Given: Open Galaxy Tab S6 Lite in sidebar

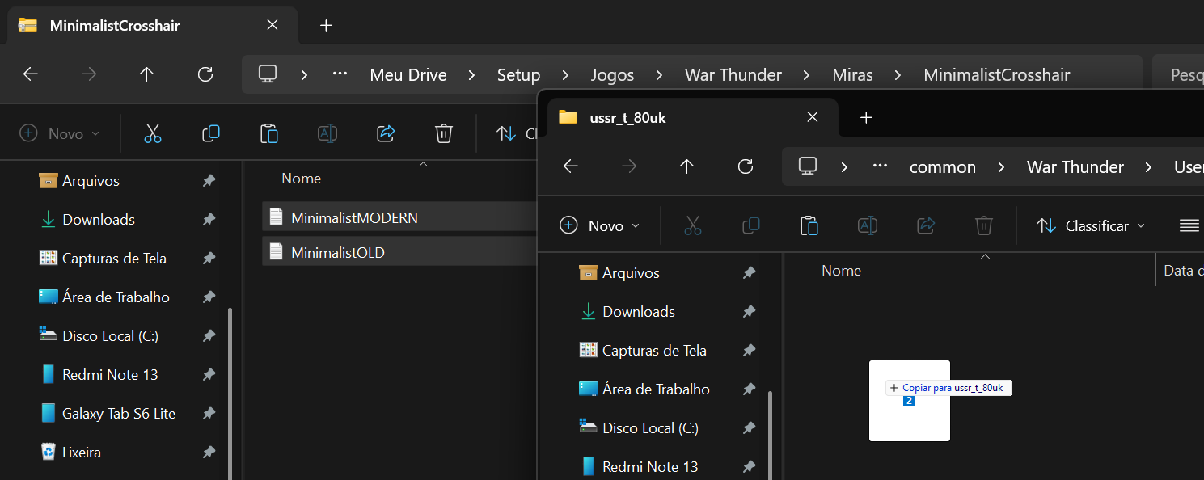Looking at the screenshot, I should [x=118, y=414].
